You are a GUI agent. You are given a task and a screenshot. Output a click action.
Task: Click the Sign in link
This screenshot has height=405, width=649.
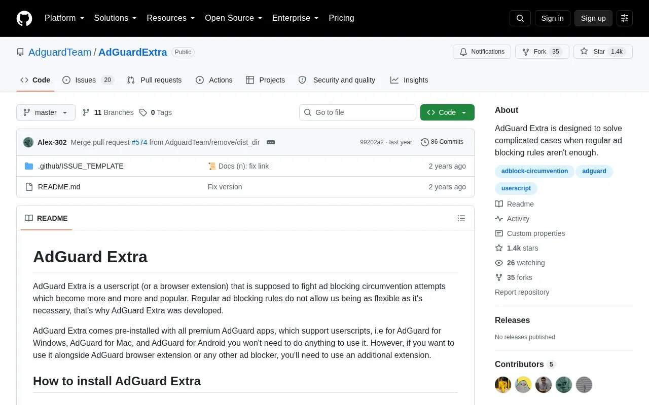click(552, 18)
